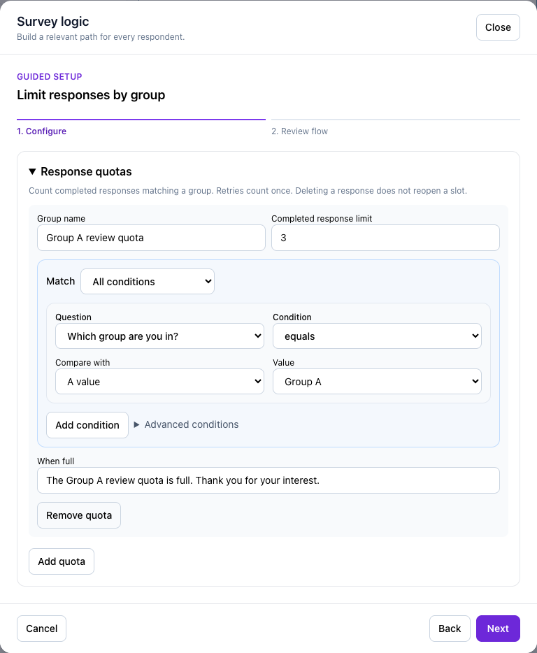The height and width of the screenshot is (653, 537).
Task: Click the Add condition button
Action: [x=87, y=425]
